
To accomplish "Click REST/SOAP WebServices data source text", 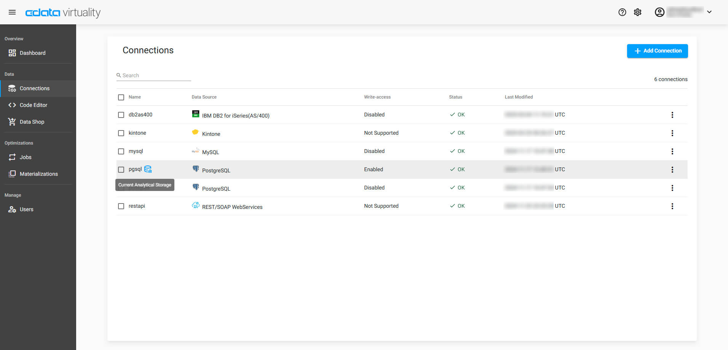I will click(232, 207).
